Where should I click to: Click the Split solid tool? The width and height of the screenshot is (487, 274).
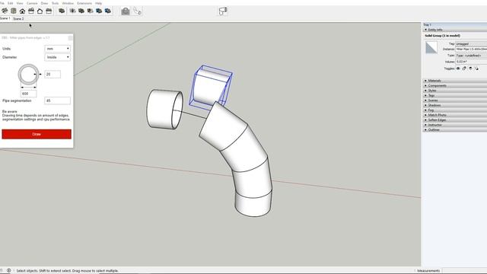108,11
